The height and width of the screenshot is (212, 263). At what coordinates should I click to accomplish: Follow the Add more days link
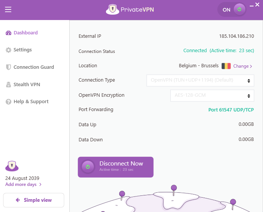21,184
